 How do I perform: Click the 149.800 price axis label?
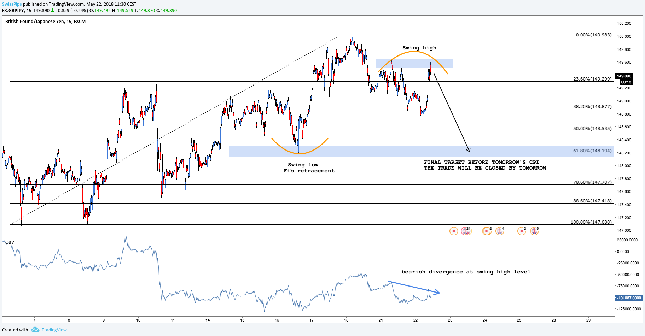coord(624,49)
